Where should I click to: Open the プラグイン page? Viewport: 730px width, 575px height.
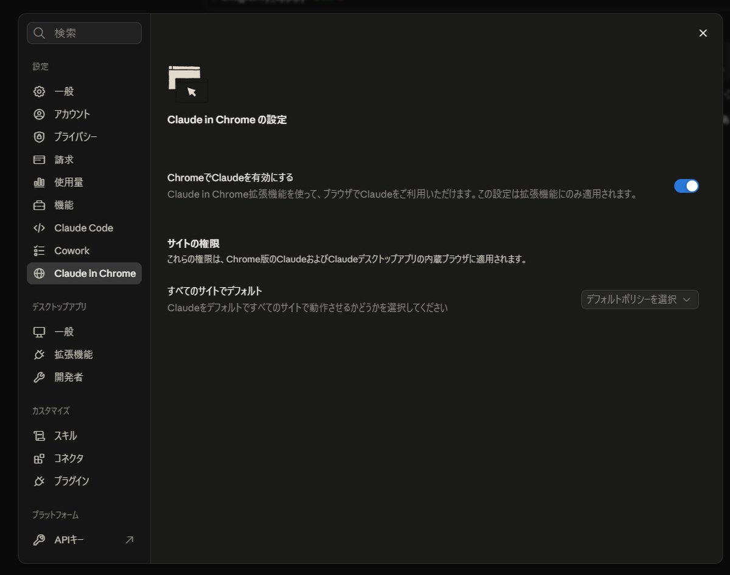point(84,481)
